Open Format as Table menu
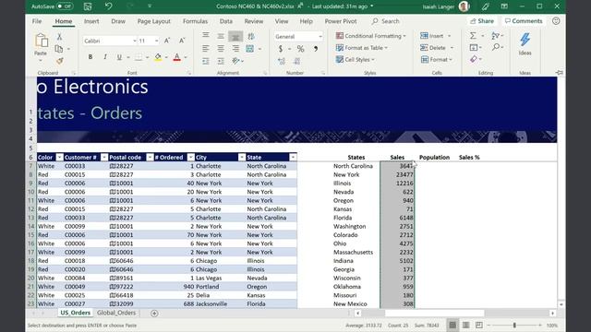The width and height of the screenshot is (591, 332). click(362, 48)
